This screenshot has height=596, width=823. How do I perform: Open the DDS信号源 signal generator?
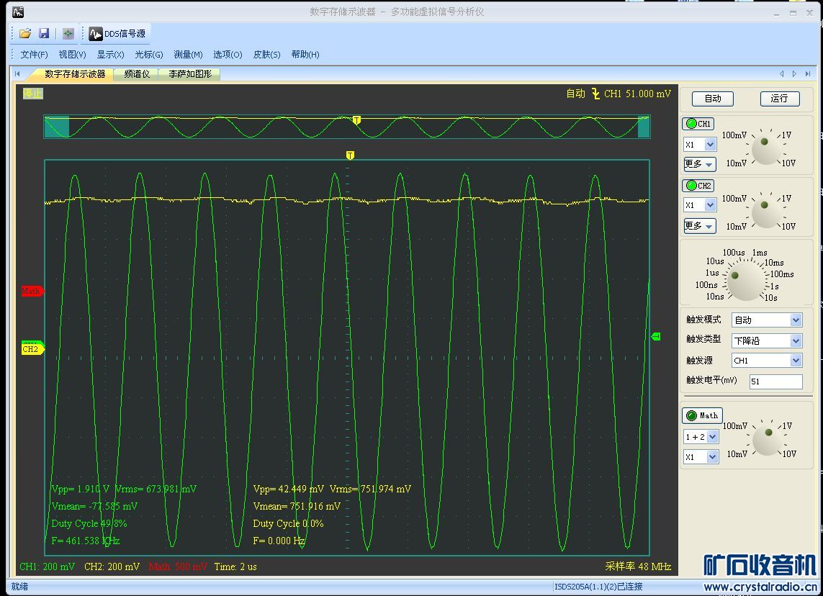click(117, 33)
